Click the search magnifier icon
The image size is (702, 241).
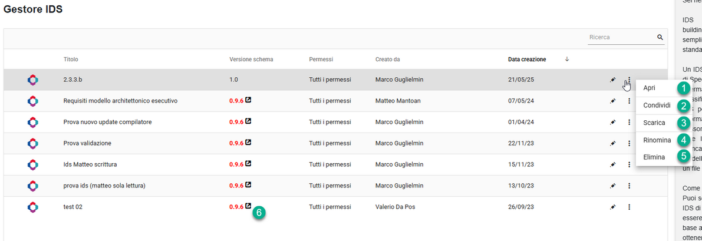coord(660,38)
